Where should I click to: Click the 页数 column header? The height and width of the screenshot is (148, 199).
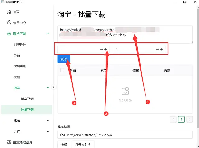[x=167, y=70]
